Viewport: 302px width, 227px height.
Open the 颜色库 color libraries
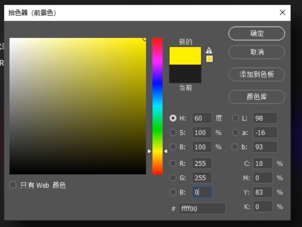[x=257, y=97]
